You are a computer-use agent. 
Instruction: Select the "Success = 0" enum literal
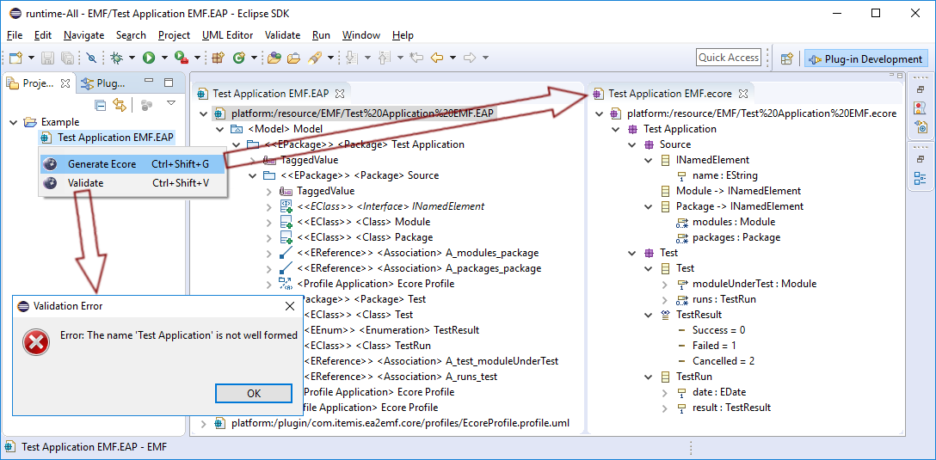(711, 330)
